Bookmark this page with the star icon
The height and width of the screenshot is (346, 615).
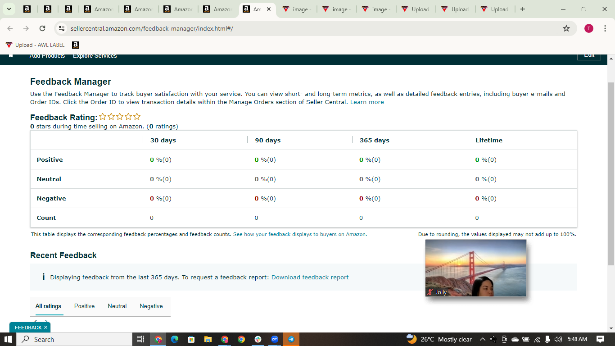566,28
